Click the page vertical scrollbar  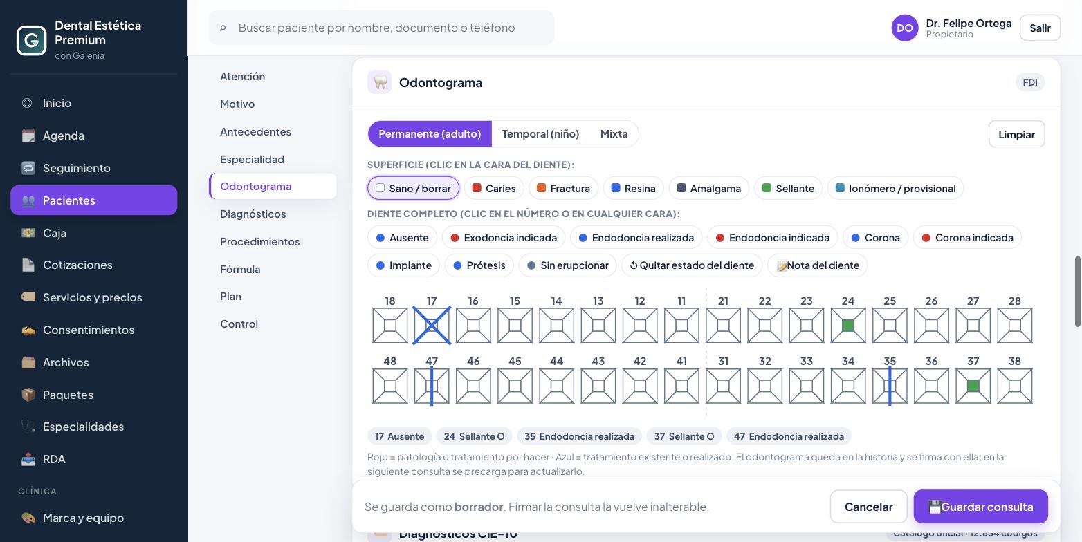[1077, 291]
